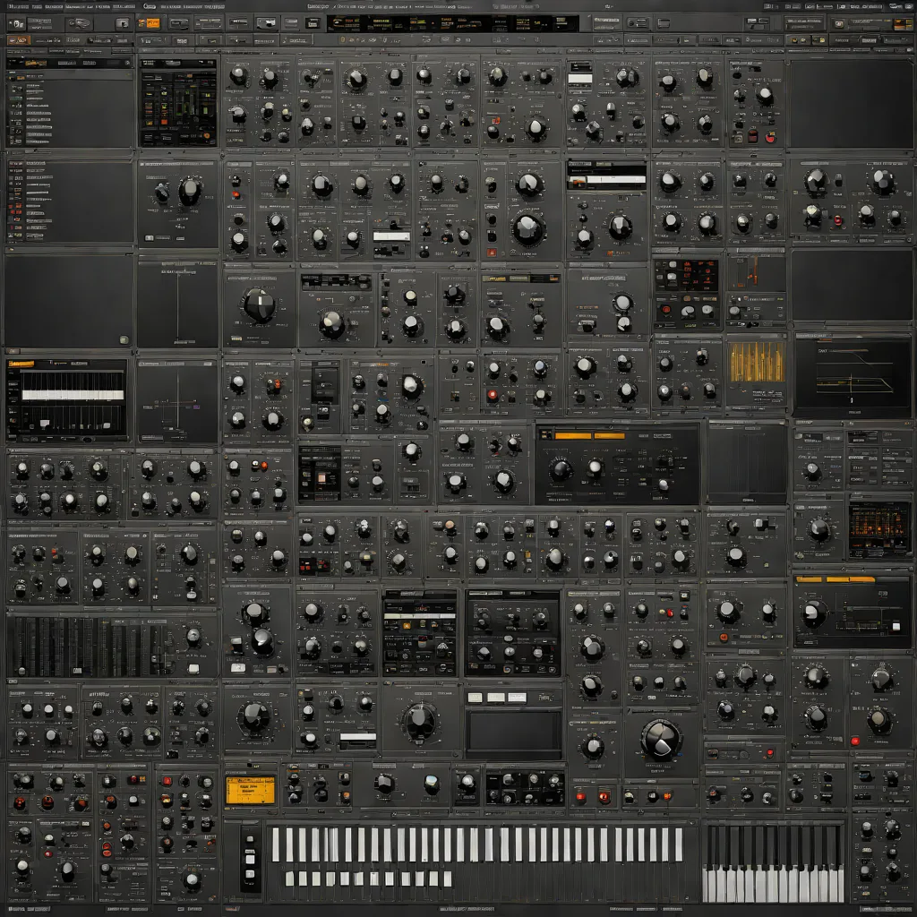Image resolution: width=917 pixels, height=917 pixels.
Task: Click the small white button beside the fader bank
Action: click(193, 668)
